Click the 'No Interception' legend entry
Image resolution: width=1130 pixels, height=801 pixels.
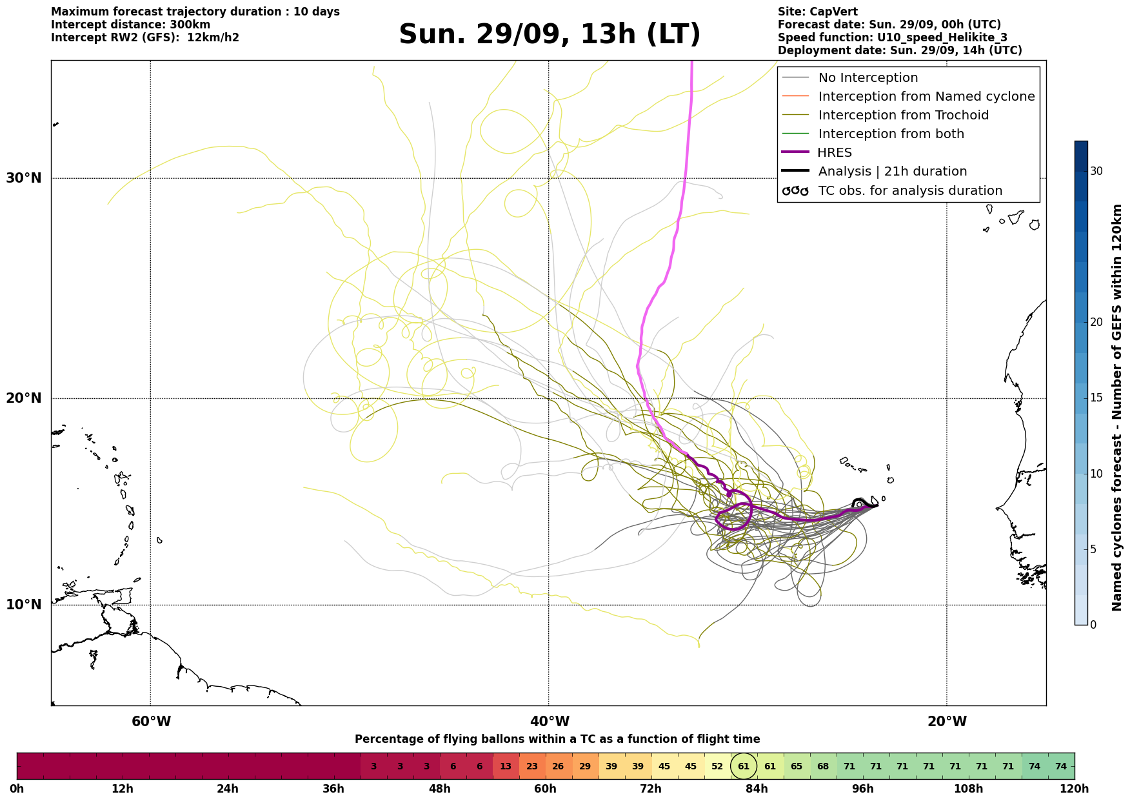click(x=868, y=77)
